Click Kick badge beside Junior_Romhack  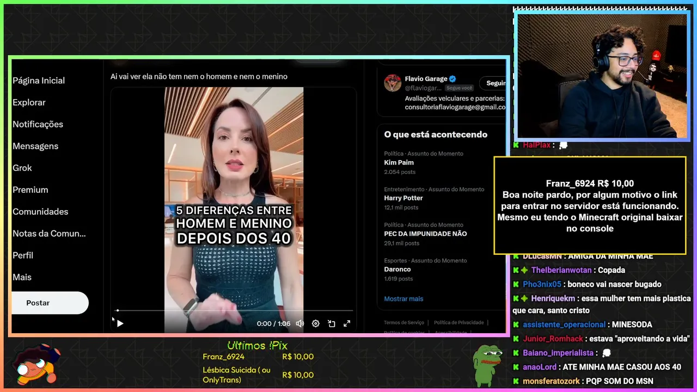(x=516, y=339)
